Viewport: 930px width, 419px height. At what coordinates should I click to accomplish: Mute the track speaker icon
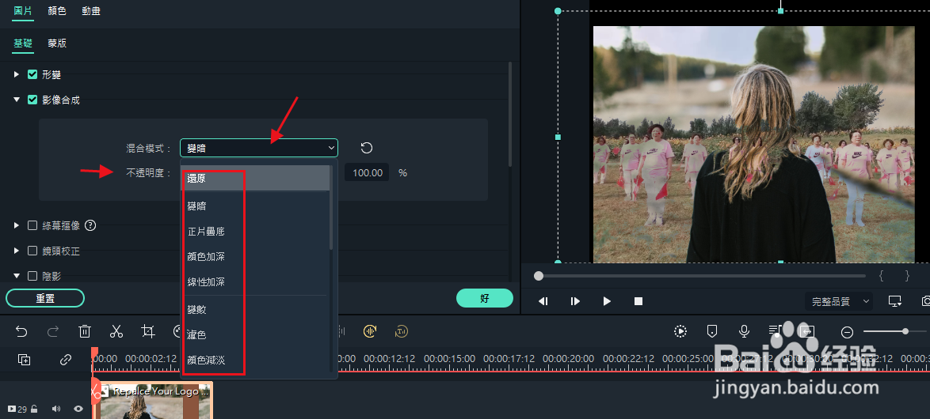tap(56, 409)
